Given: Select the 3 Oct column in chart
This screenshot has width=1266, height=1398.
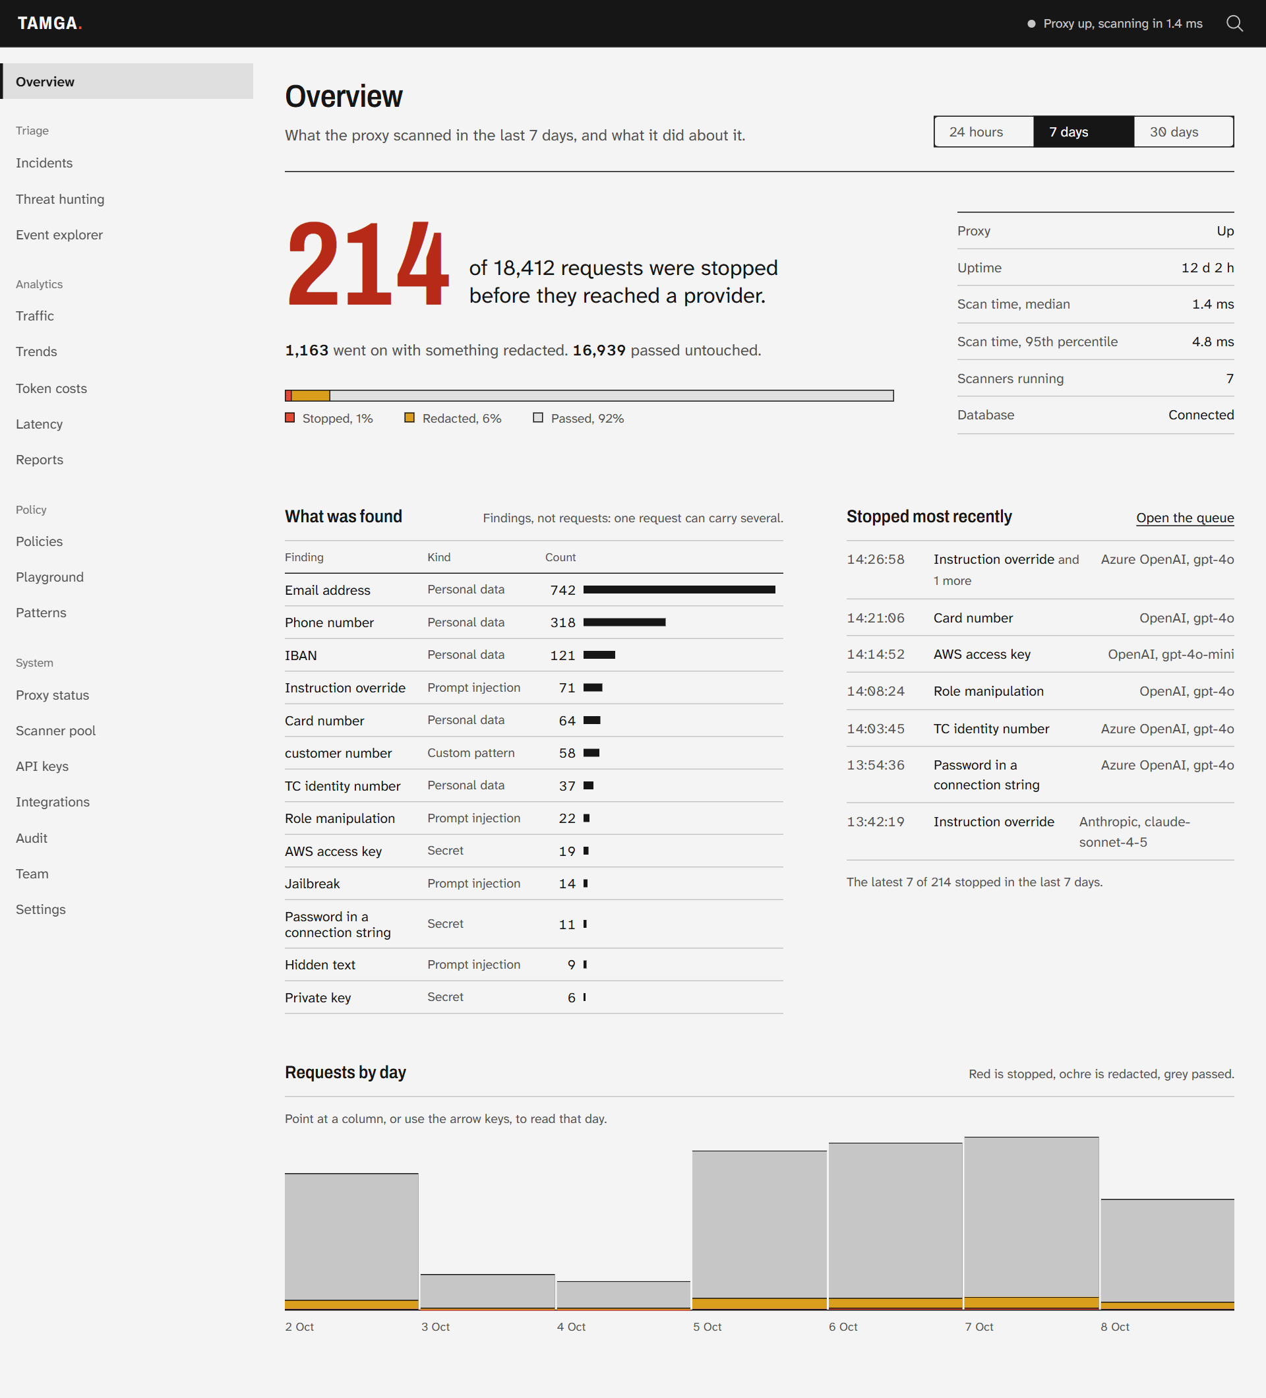Looking at the screenshot, I should pos(487,1292).
